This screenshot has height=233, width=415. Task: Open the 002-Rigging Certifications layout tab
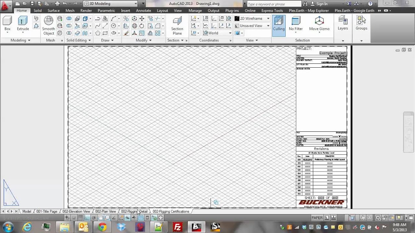[x=171, y=211]
